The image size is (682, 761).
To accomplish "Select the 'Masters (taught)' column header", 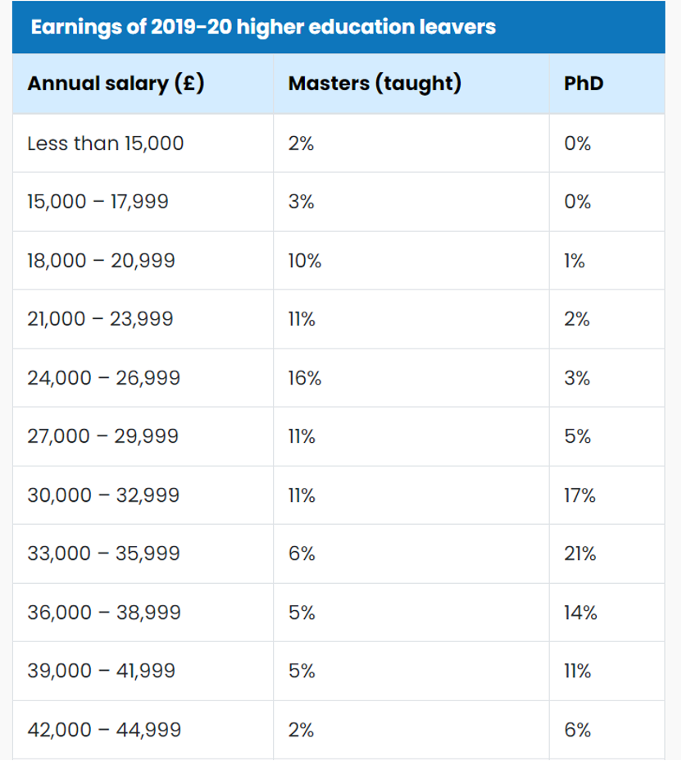I will (411, 84).
